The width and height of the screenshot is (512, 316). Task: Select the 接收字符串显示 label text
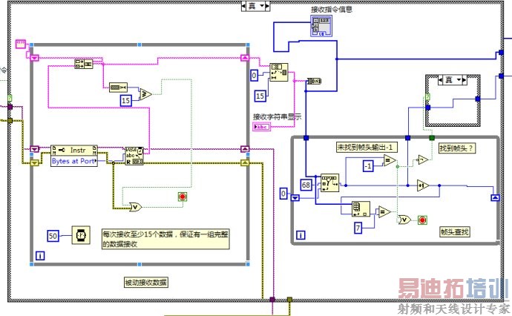278,116
